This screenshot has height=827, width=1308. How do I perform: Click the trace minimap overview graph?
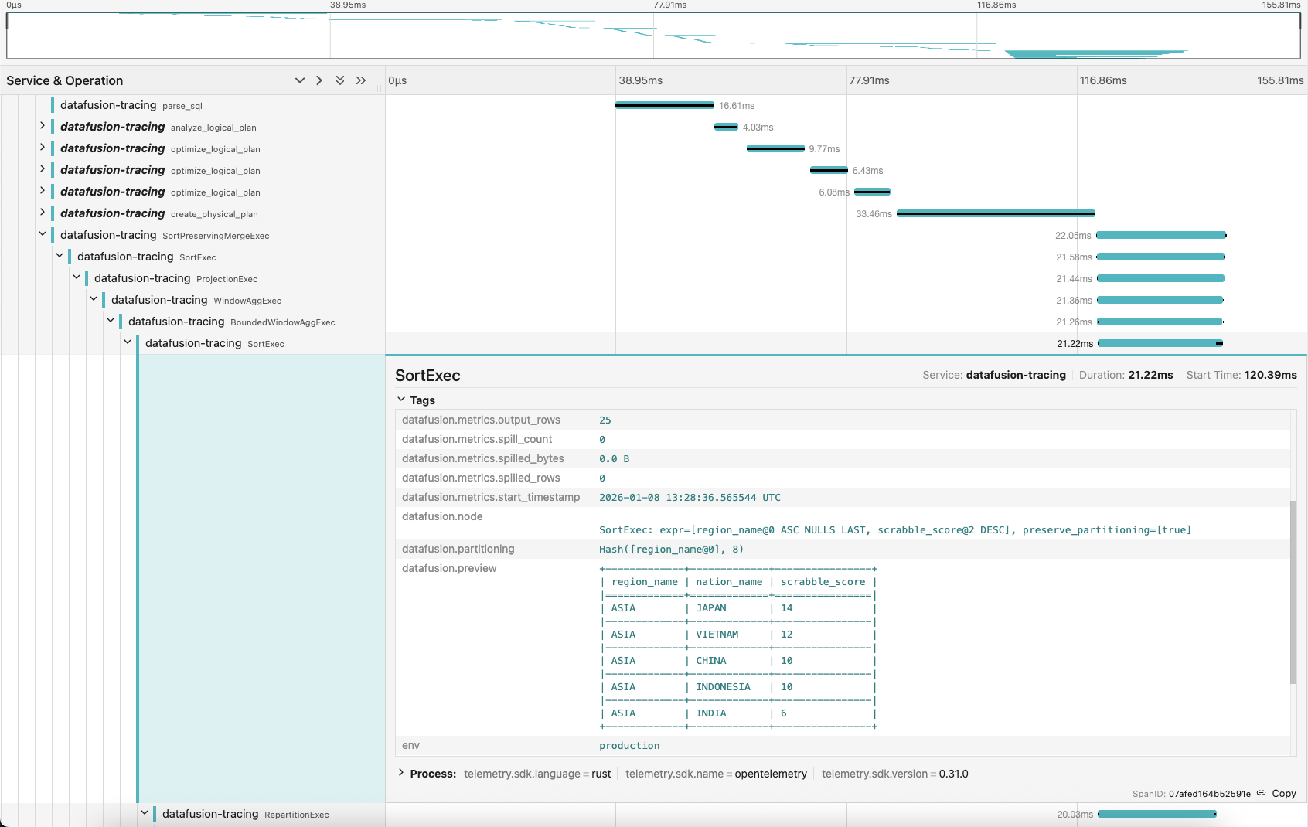click(x=653, y=36)
